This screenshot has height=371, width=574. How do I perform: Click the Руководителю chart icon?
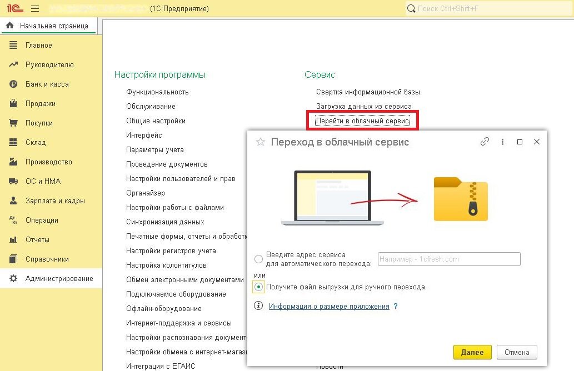coord(13,64)
